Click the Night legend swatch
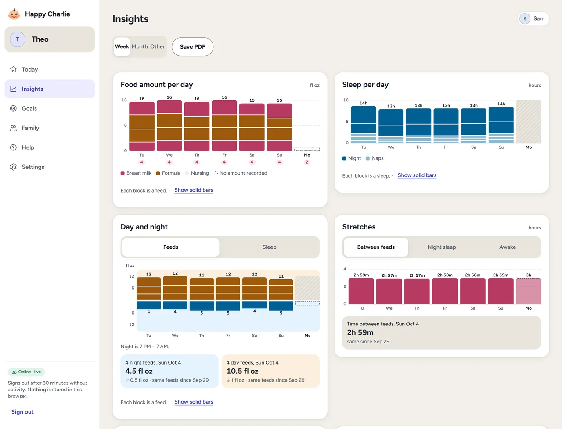Screen dimensions: 562x429 click(344, 158)
